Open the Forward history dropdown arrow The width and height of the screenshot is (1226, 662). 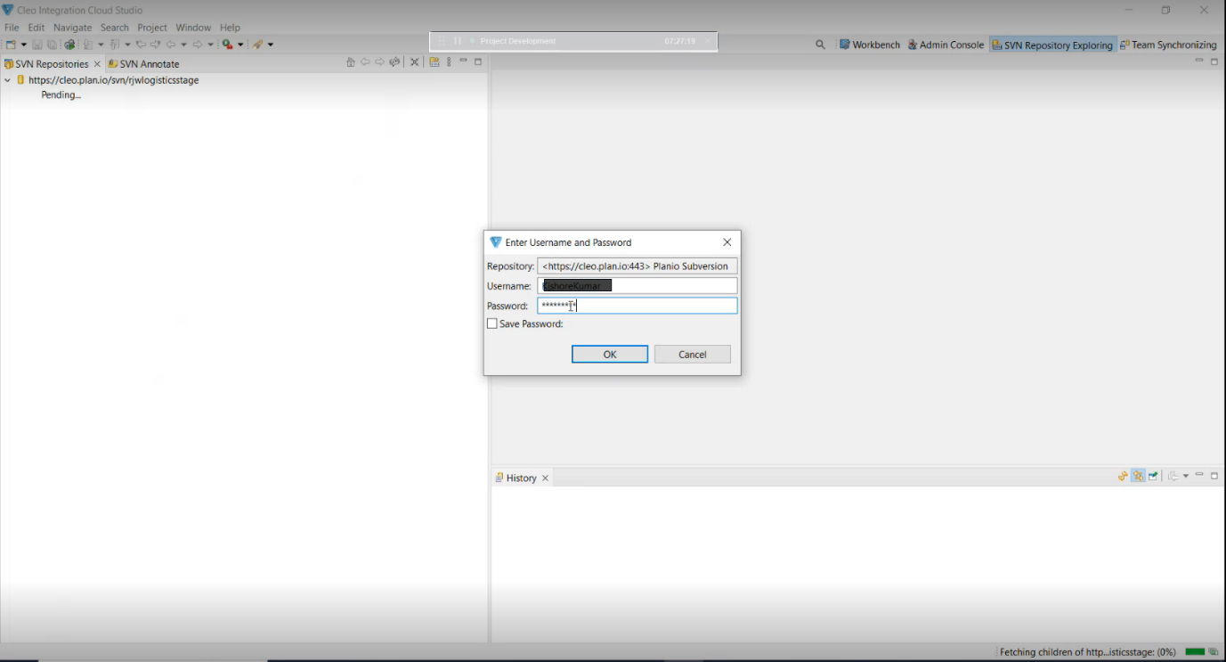211,45
